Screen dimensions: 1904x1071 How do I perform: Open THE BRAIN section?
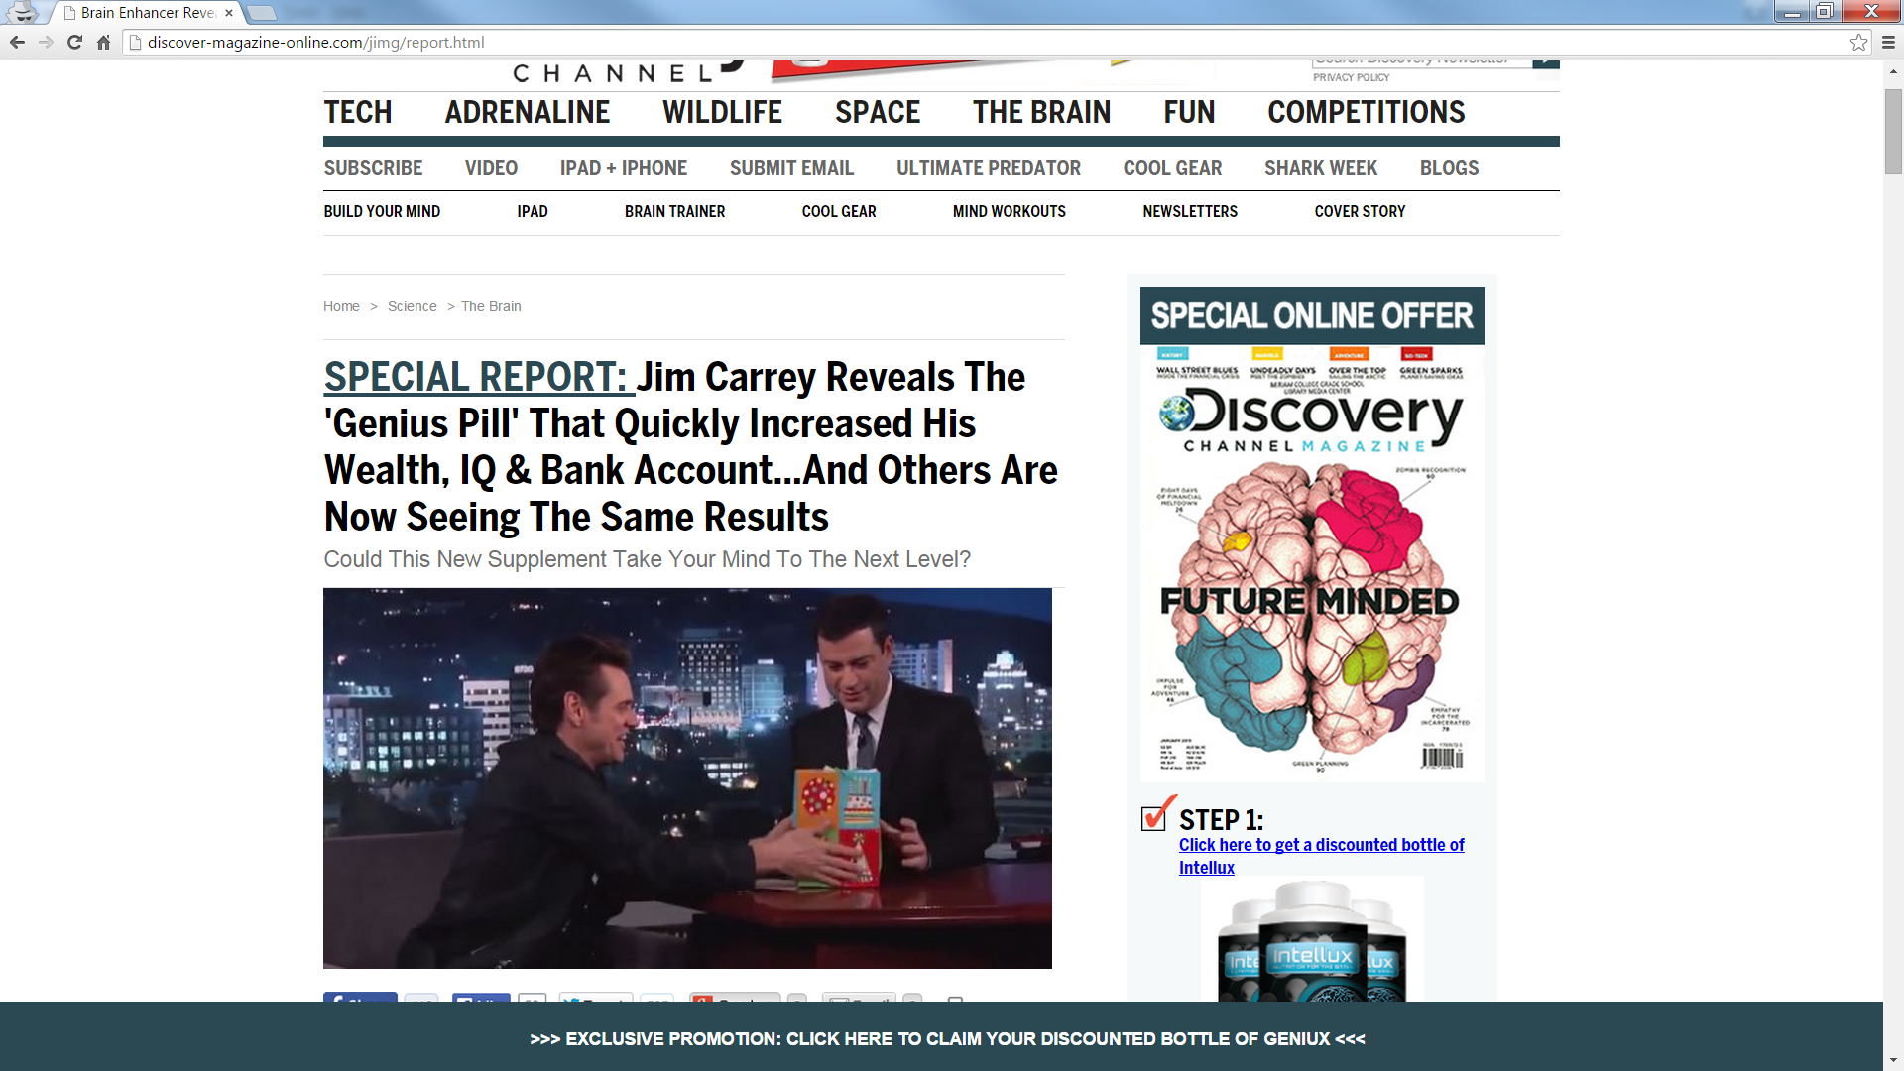(x=1041, y=112)
